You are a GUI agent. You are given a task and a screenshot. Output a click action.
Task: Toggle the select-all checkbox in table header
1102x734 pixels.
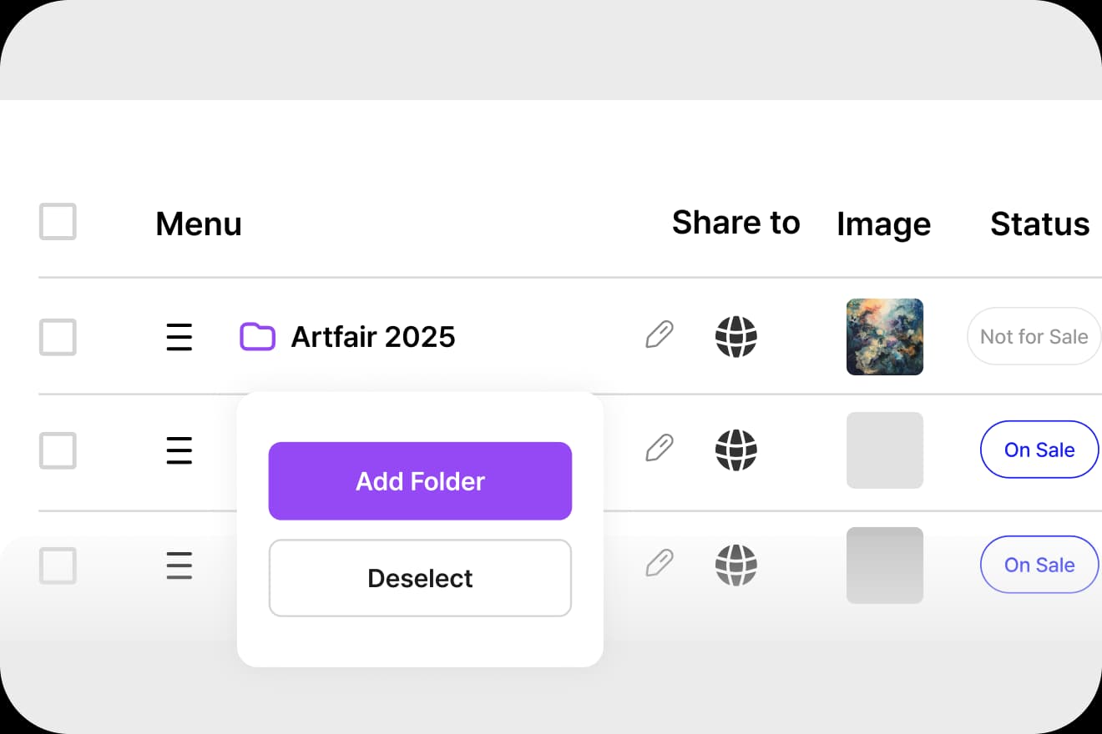point(58,222)
